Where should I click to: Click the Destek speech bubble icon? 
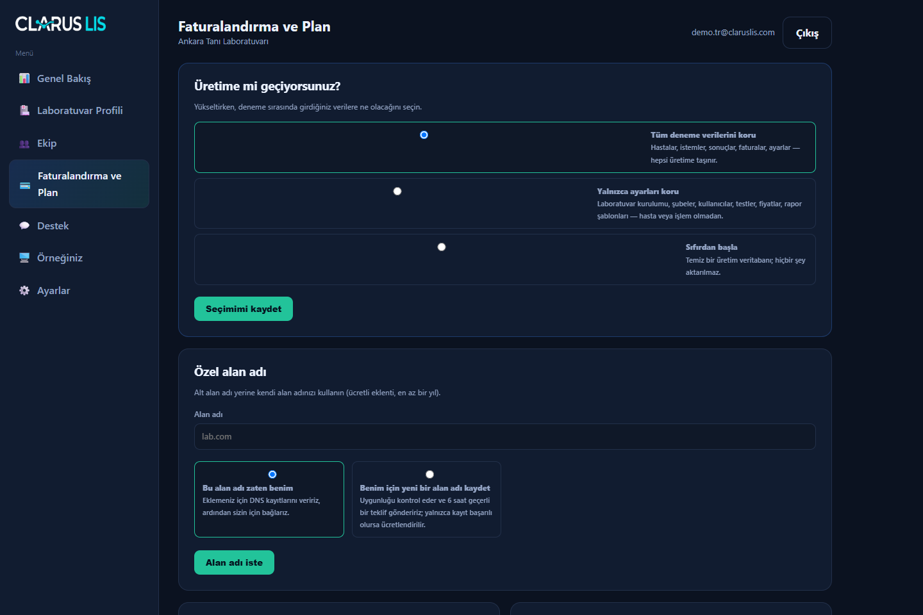tap(24, 225)
